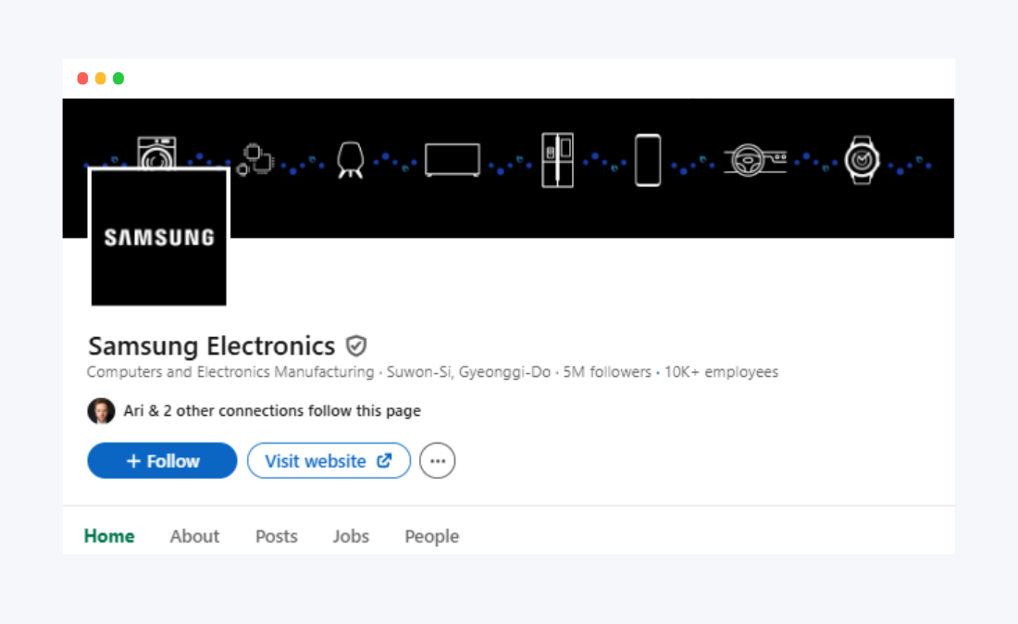Click the yellow minimize window dot
1018x624 pixels.
click(101, 79)
